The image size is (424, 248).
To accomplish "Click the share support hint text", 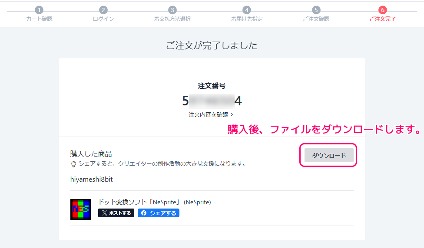I will tap(162, 164).
